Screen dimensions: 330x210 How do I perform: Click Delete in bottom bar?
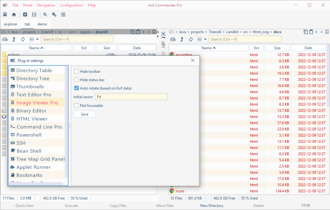(x=258, y=206)
